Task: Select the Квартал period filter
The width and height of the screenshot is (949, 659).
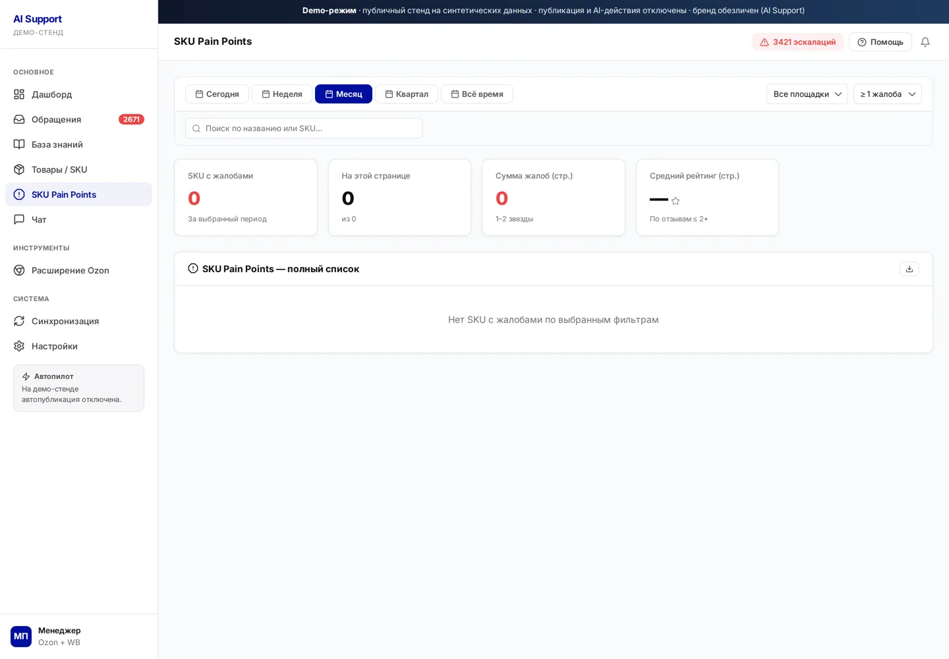Action: point(407,94)
